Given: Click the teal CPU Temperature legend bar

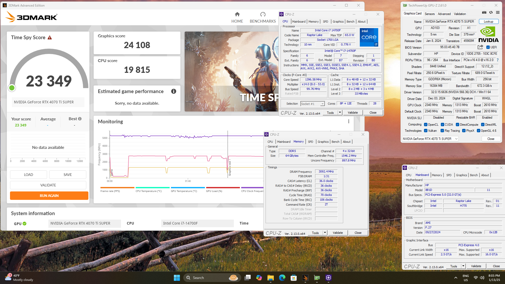Looking at the screenshot, I should 153,187.
